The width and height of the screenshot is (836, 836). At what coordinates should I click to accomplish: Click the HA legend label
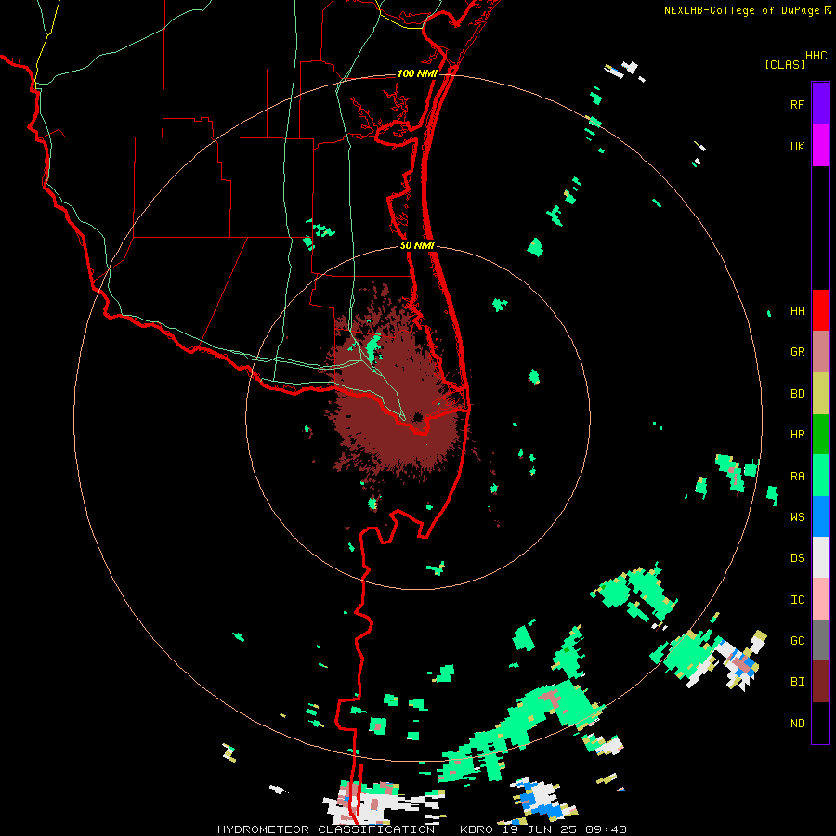(797, 311)
